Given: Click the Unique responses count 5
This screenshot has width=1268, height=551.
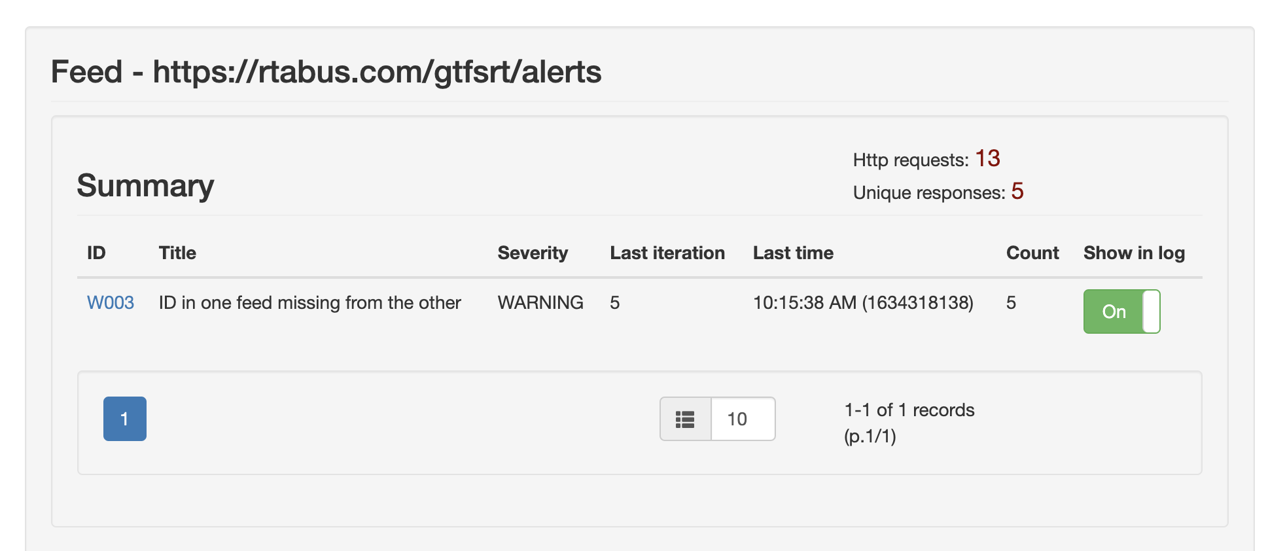Looking at the screenshot, I should tap(1019, 192).
